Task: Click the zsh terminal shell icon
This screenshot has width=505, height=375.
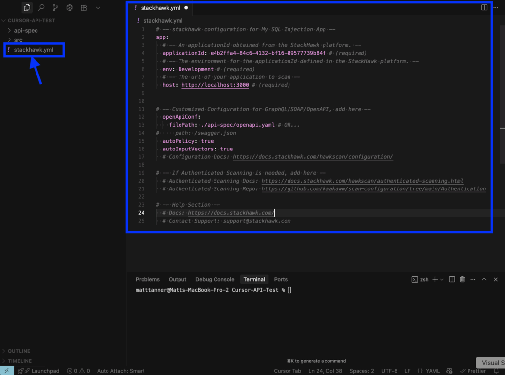Action: pos(414,280)
